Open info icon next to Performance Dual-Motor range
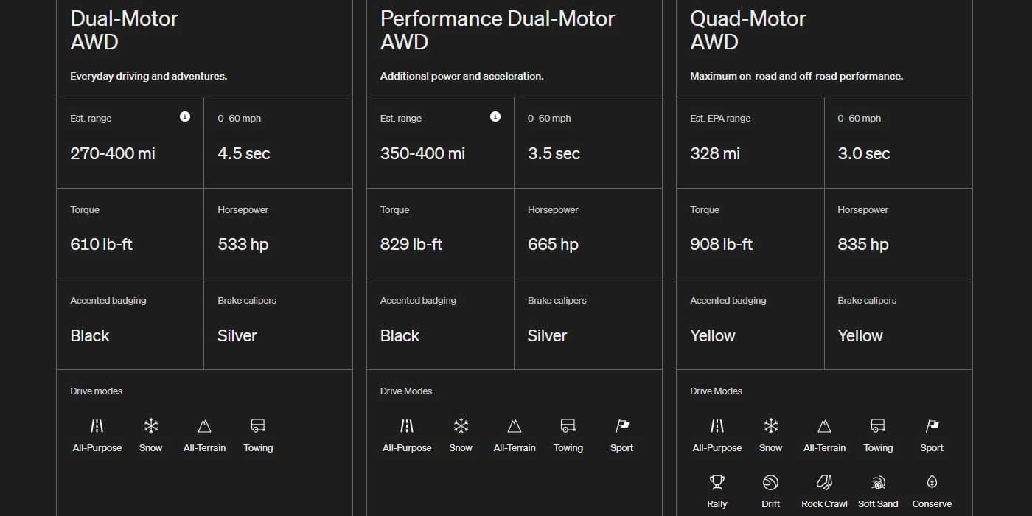This screenshot has height=516, width=1032. tap(495, 116)
